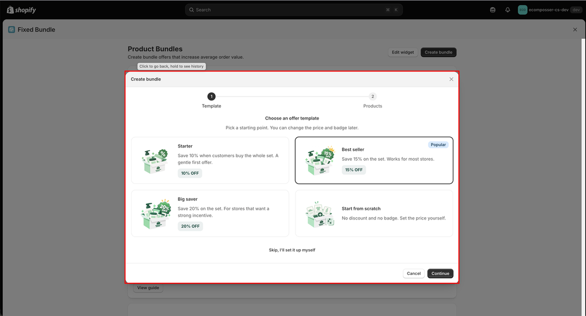Click Edit widget button
Image resolution: width=586 pixels, height=316 pixels.
click(403, 52)
